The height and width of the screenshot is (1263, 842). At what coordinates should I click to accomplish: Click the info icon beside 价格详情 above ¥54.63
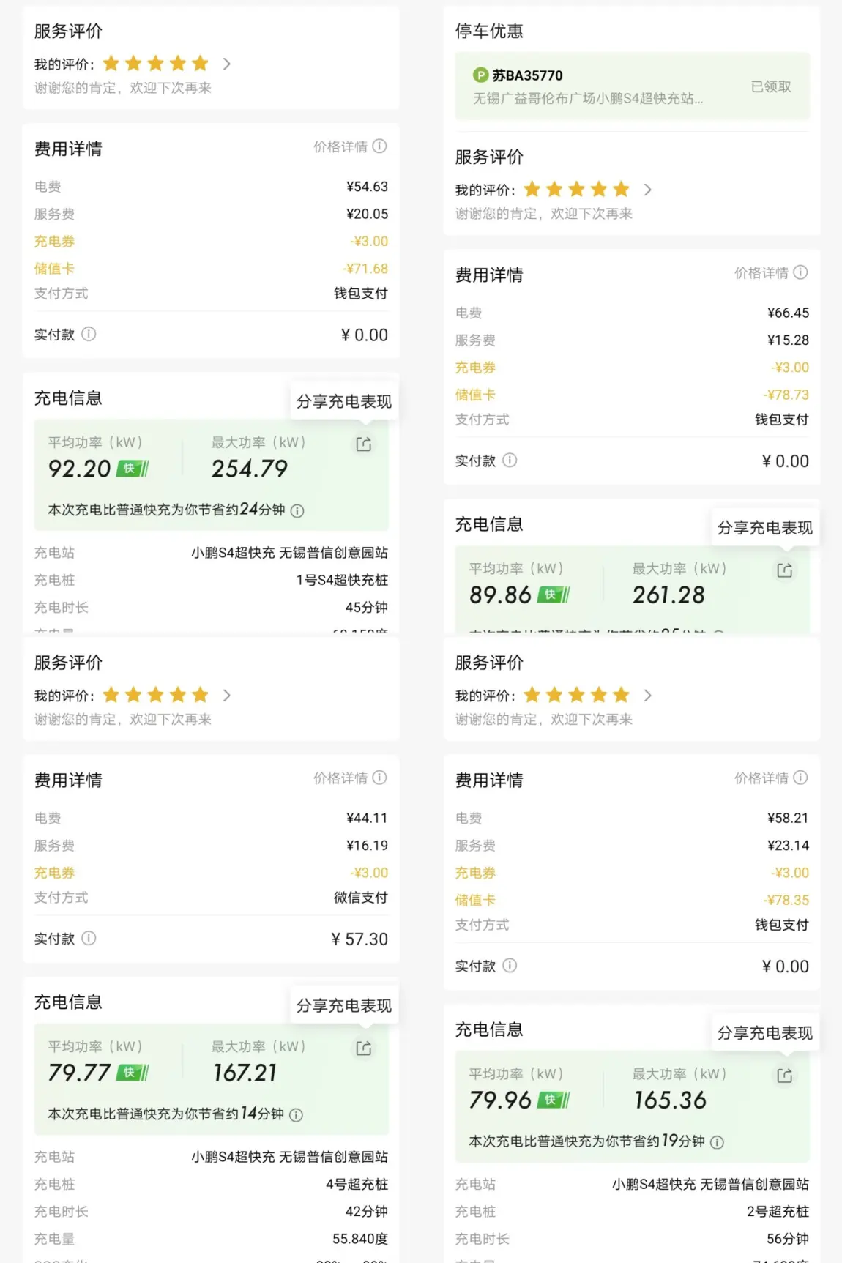click(379, 146)
